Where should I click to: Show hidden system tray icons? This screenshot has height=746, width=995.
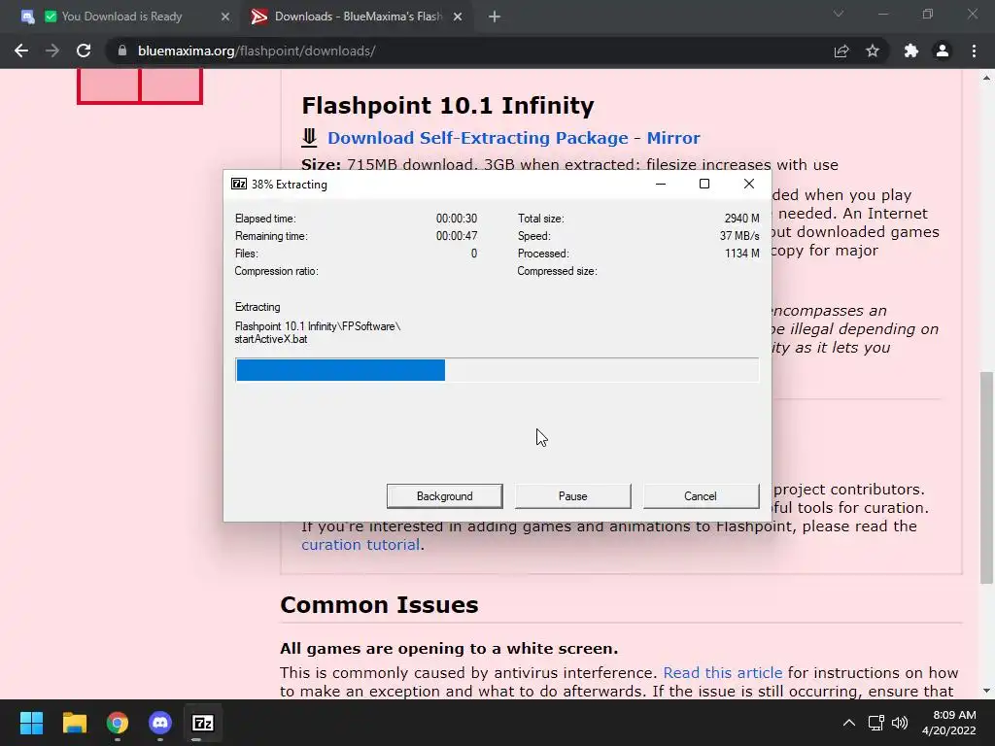click(x=848, y=723)
